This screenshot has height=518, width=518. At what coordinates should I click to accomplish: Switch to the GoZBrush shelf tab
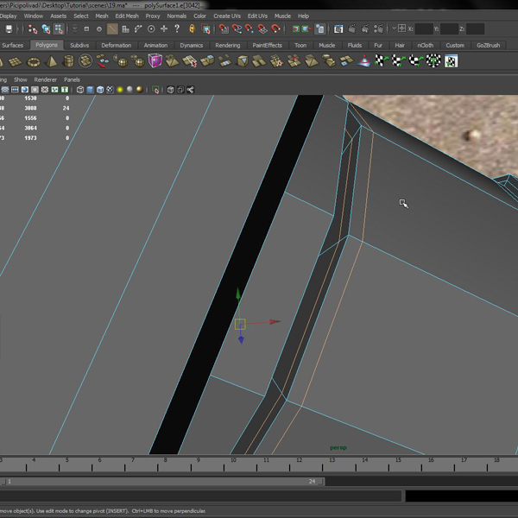point(488,45)
